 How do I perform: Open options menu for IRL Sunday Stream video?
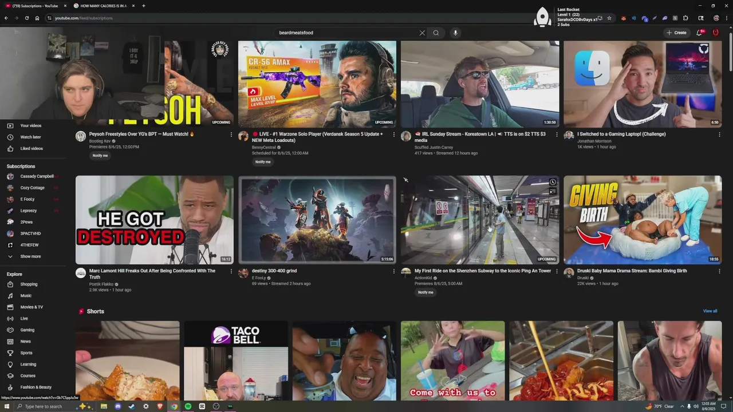coord(557,134)
